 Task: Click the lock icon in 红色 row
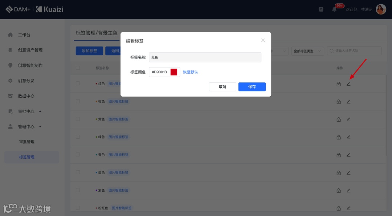pos(339,84)
